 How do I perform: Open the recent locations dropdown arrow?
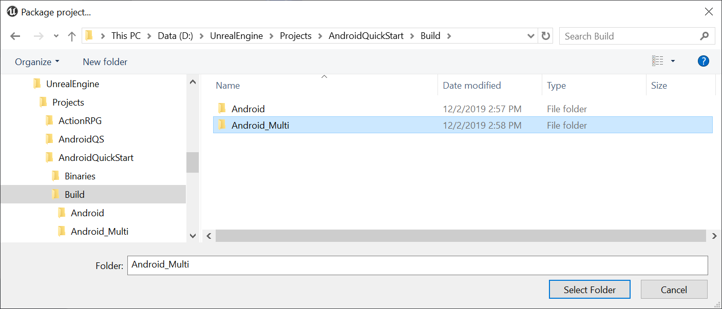[x=56, y=36]
